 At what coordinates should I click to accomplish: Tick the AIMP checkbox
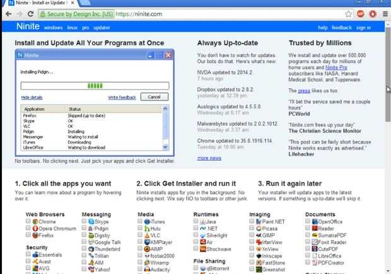click(x=139, y=248)
